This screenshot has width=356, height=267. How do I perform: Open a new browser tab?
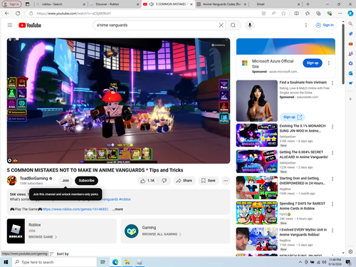tap(308, 4)
